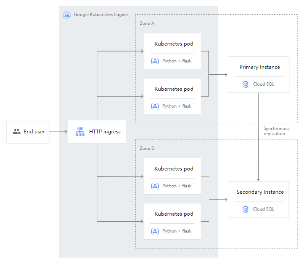Select "Kubernetes pod" title of top Zone B pod

pyautogui.click(x=174, y=169)
